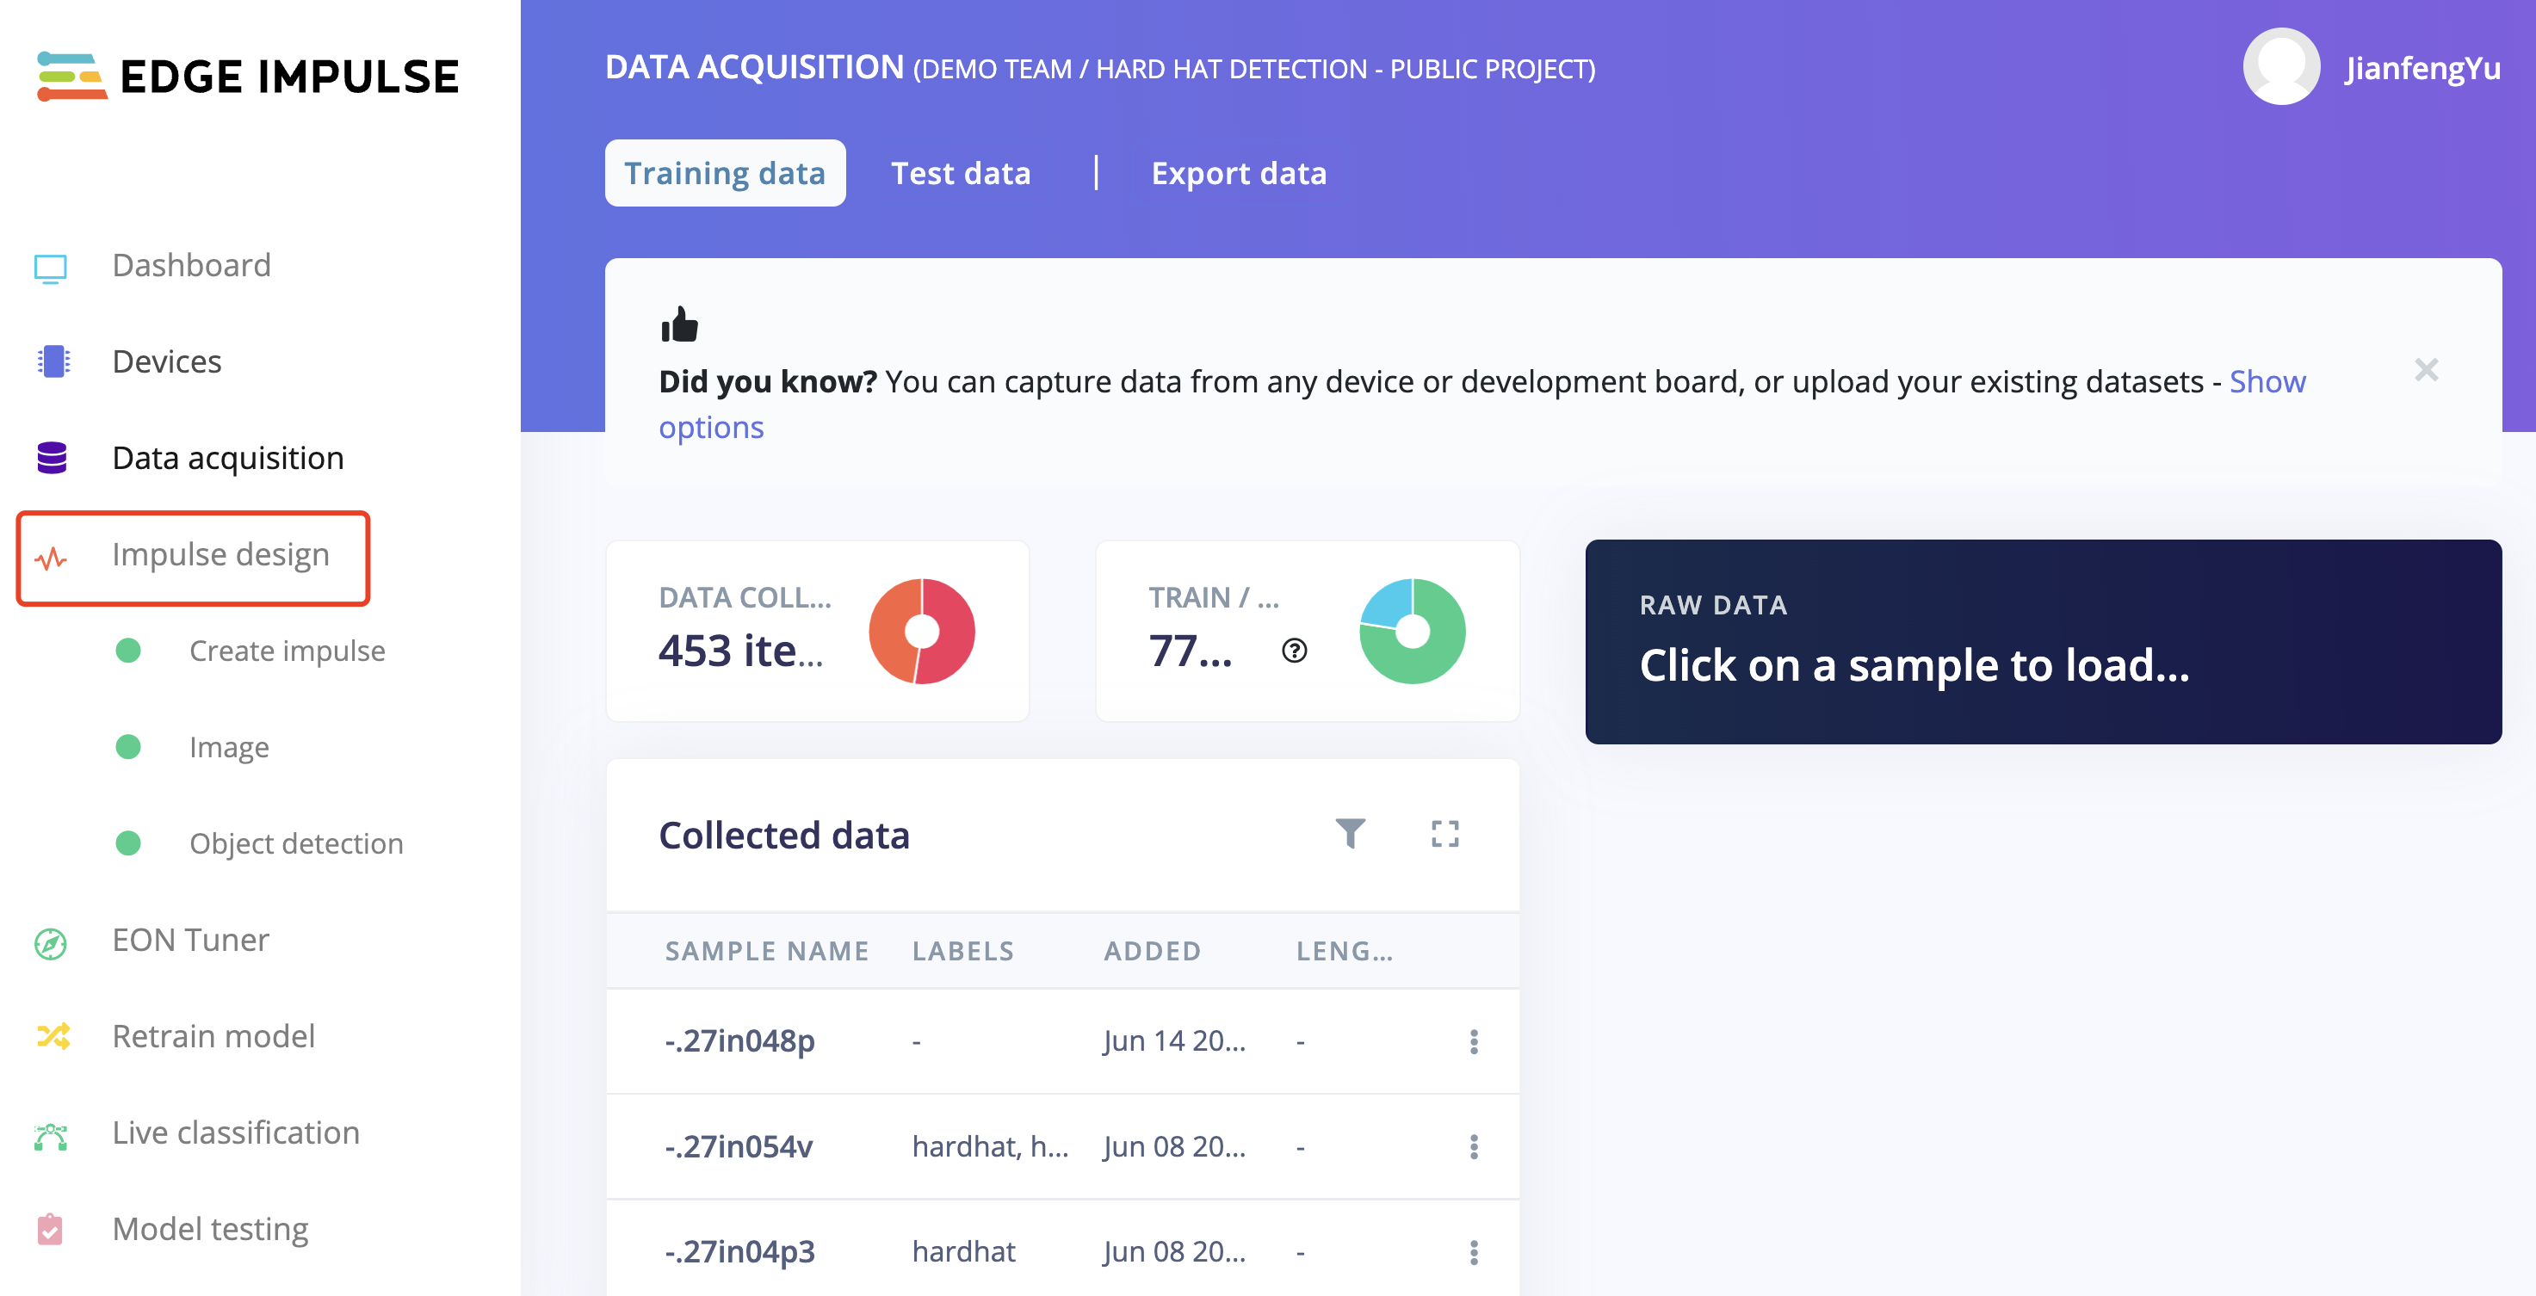This screenshot has width=2536, height=1296.
Task: Select sample -.27in048p
Action: tap(740, 1041)
